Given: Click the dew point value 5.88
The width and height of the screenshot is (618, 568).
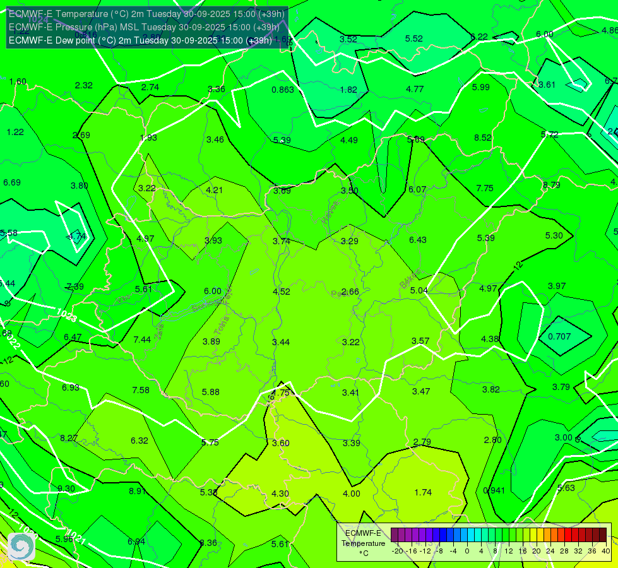Looking at the screenshot, I should point(210,392).
